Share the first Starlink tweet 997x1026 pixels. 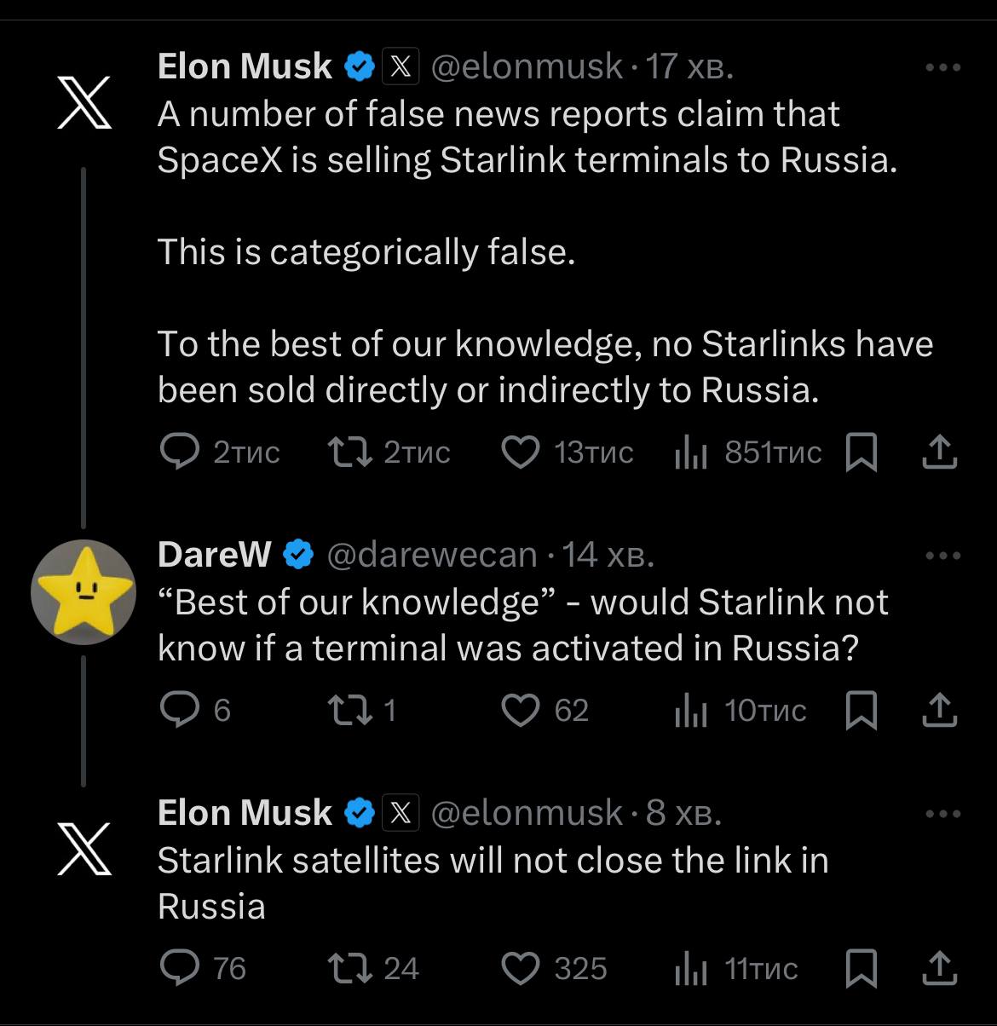pos(940,452)
